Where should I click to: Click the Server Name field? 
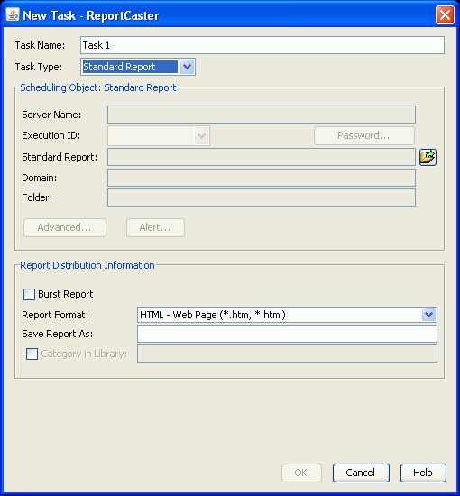(262, 115)
